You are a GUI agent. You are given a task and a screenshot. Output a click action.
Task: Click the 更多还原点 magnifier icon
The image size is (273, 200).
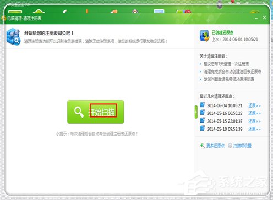203,146
